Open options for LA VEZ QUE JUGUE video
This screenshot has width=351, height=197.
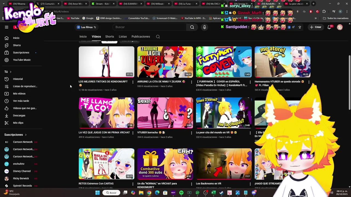click(x=133, y=133)
